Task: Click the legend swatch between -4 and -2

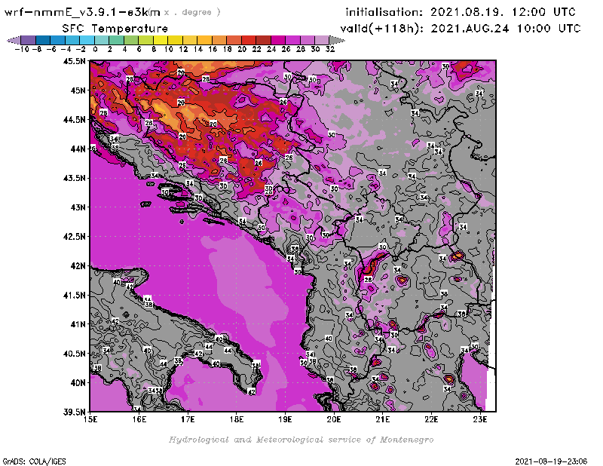Action: pyautogui.click(x=72, y=40)
